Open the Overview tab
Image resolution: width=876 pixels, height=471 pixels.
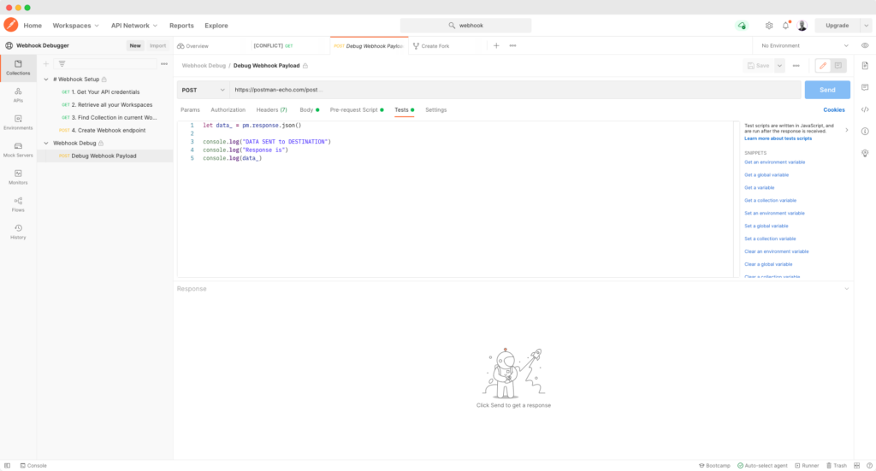click(193, 46)
